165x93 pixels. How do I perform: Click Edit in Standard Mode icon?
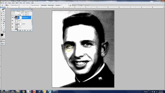click(x=2, y=39)
